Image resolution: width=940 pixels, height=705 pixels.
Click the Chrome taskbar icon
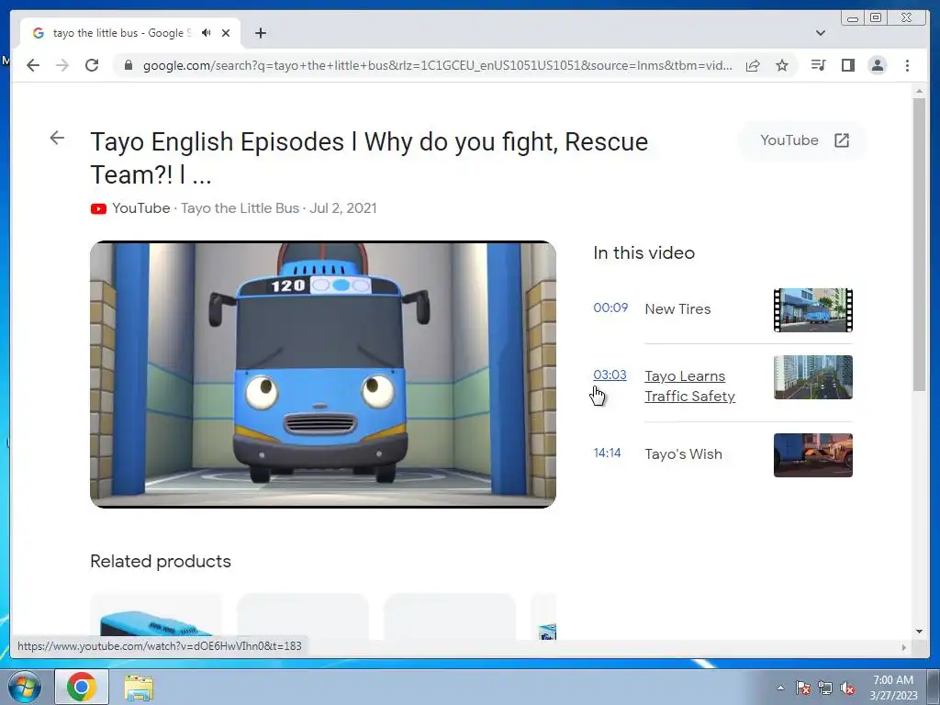(82, 687)
